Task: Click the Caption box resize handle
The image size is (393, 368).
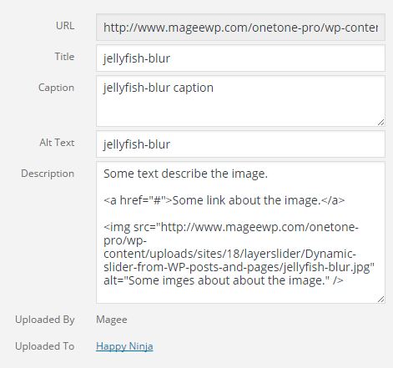Action: [381, 122]
